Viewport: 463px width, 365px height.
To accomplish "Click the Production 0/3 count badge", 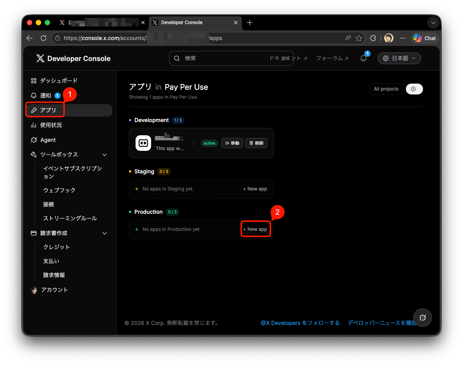I will [x=172, y=212].
